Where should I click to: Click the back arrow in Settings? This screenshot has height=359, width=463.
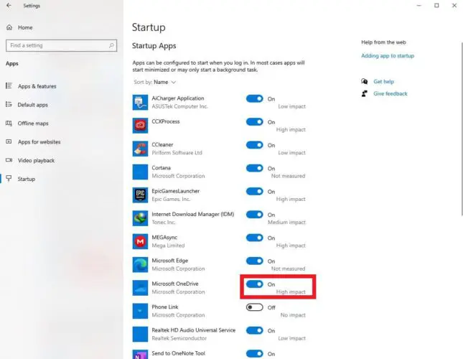pos(9,5)
